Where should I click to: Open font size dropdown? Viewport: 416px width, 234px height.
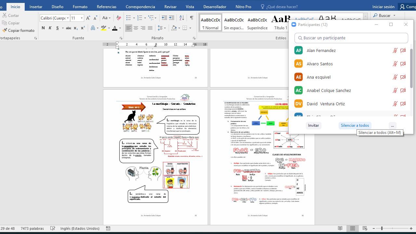coord(82,18)
